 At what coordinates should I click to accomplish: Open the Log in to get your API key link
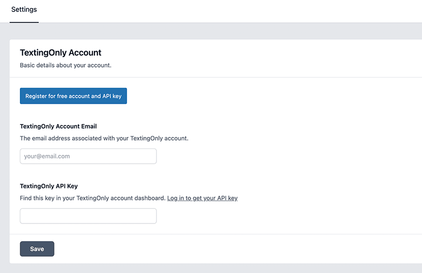pos(203,198)
